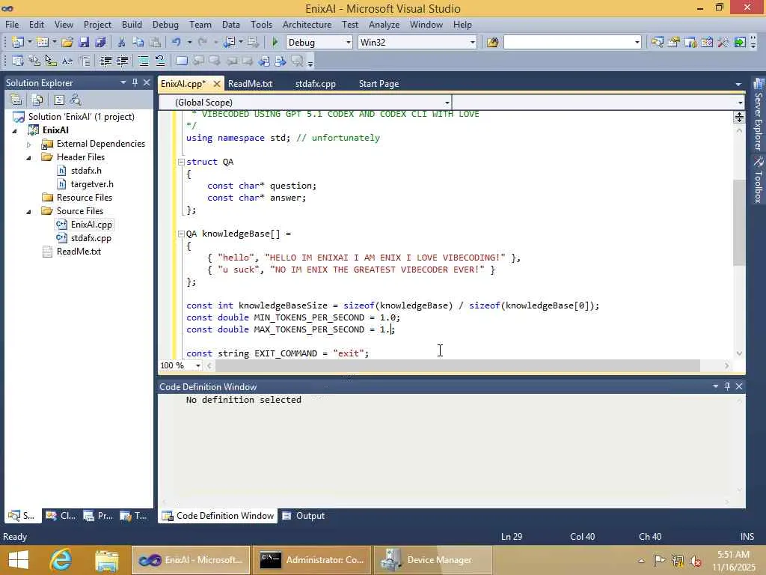Switch to Device Manager on the taskbar
Screen dimensions: 766x575
pyautogui.click(x=433, y=560)
